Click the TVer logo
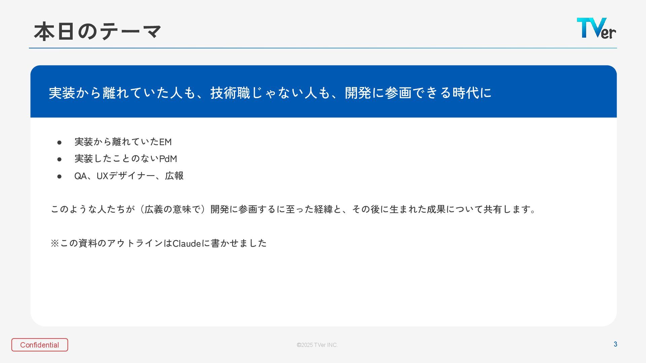 click(x=597, y=28)
